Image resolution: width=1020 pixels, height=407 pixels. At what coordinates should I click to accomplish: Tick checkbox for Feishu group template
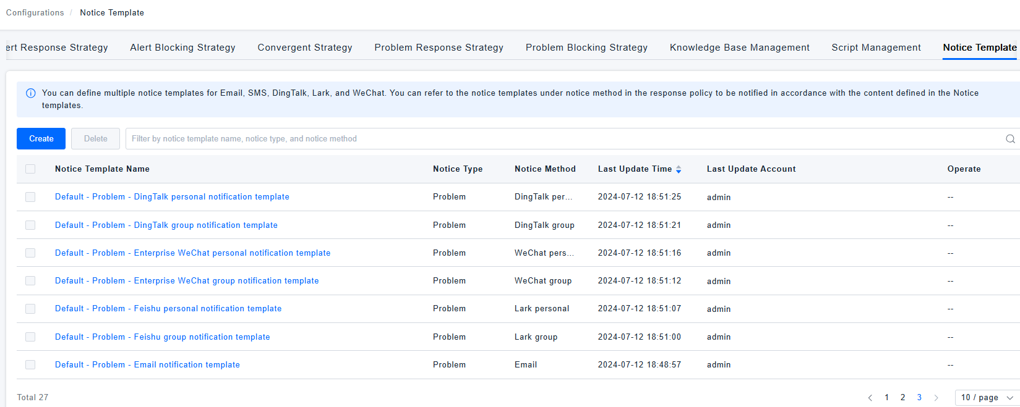click(x=30, y=337)
